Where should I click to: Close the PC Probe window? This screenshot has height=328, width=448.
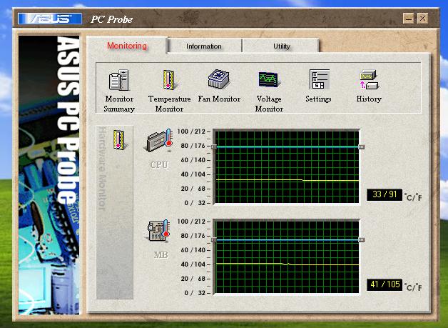[422, 19]
